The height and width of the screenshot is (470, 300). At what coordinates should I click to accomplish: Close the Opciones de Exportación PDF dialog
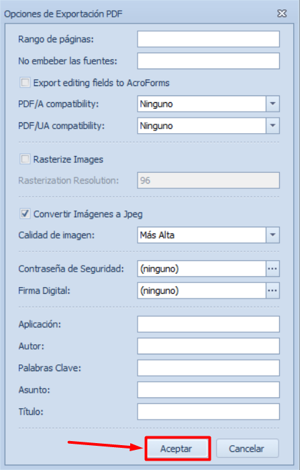(282, 13)
